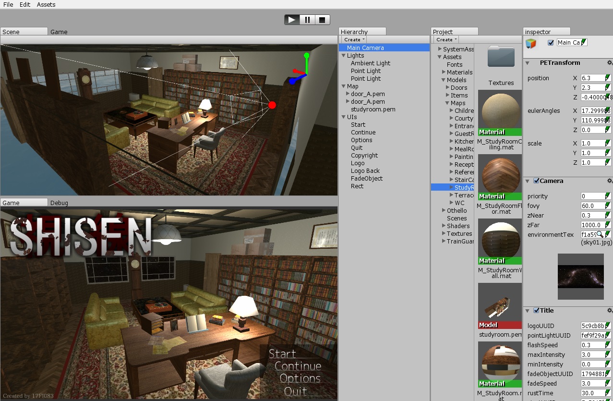Select FadeObject in the Hierarchy
Image resolution: width=613 pixels, height=401 pixels.
[x=367, y=179]
